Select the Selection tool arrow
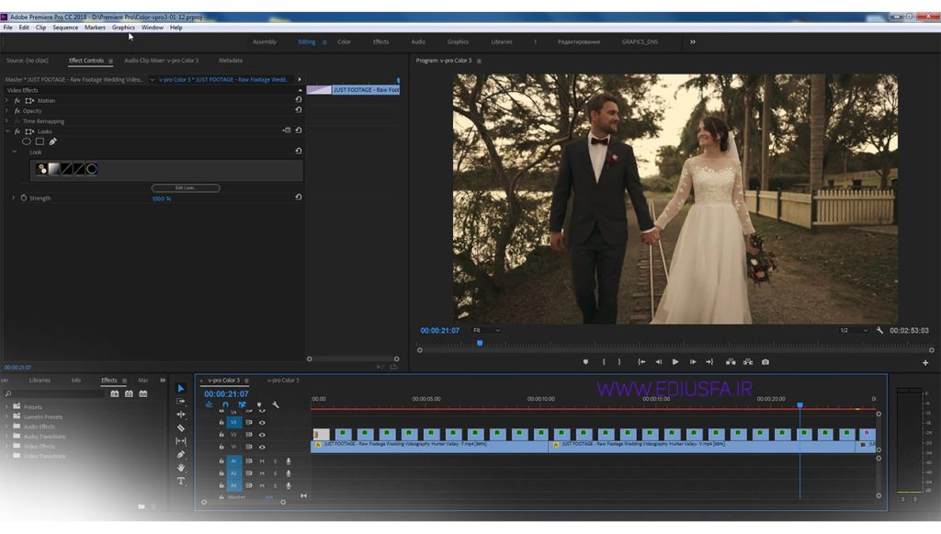The image size is (941, 534). (181, 388)
